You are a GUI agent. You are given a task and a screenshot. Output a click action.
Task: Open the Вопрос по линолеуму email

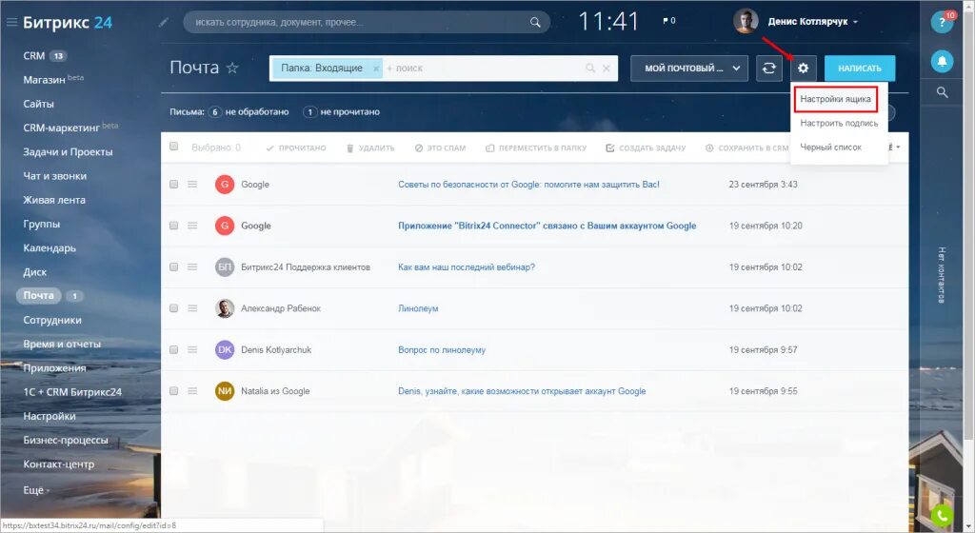click(442, 349)
